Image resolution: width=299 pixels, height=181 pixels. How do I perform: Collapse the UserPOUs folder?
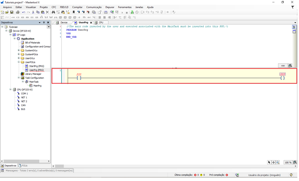[x=19, y=62]
